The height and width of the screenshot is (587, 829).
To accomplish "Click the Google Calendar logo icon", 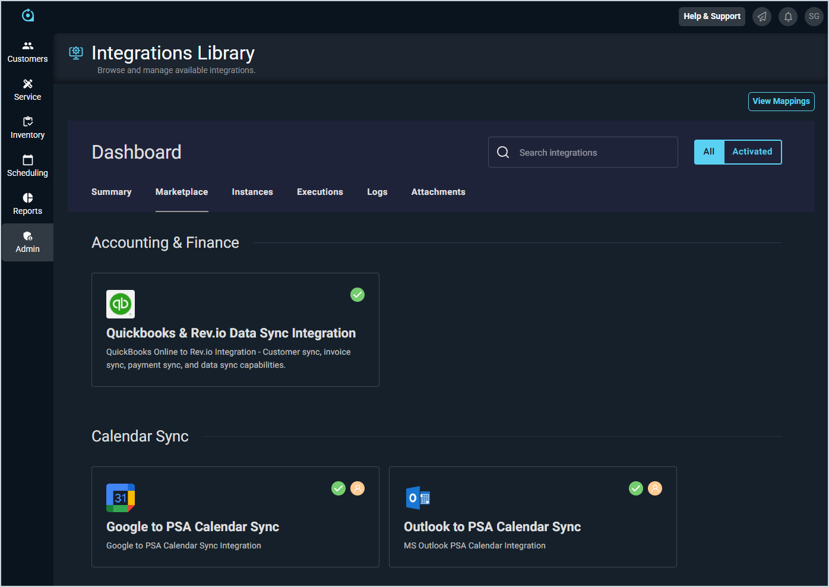I will pyautogui.click(x=121, y=498).
